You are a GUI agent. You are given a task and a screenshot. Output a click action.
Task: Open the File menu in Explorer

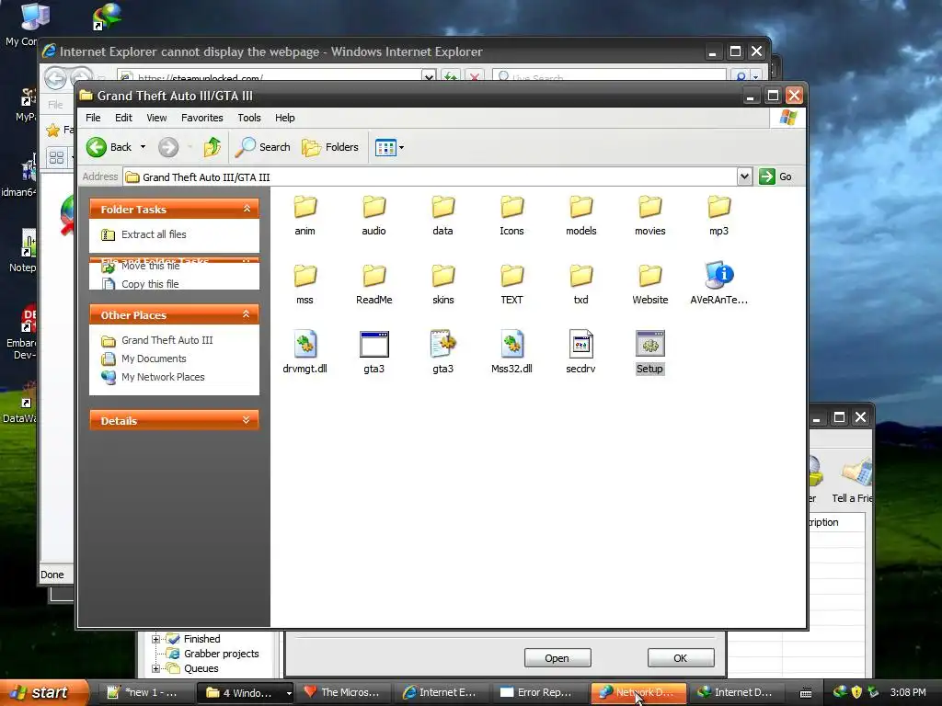(93, 118)
